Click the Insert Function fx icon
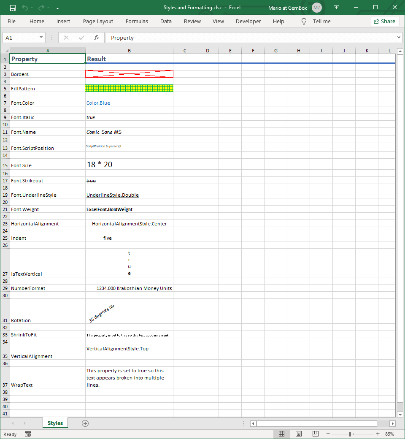This screenshot has height=439, width=405. pos(97,38)
